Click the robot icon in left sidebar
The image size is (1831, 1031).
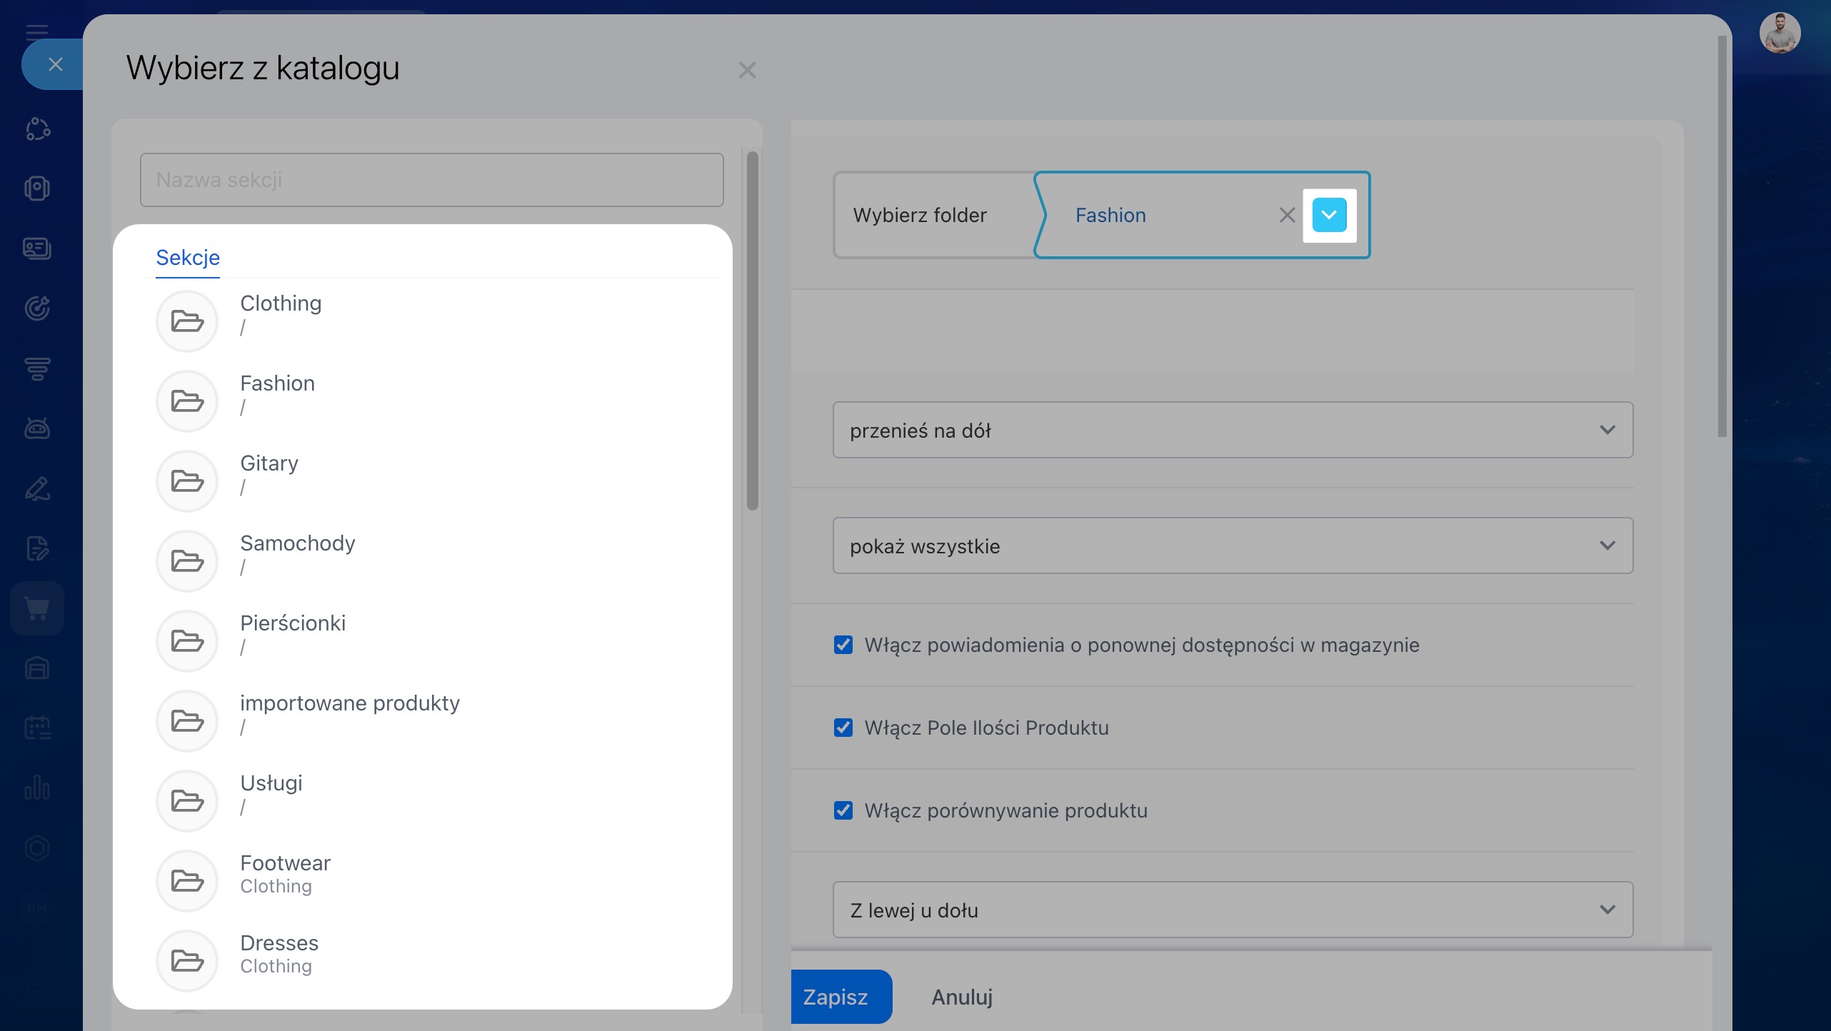click(37, 428)
